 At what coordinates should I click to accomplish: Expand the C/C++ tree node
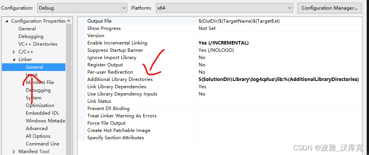point(14,52)
